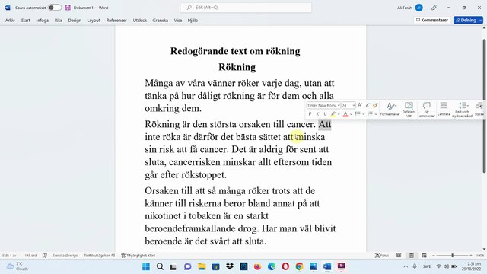The height and width of the screenshot is (274, 487).
Task: Toggle the Spara automatiskt switch
Action: [54, 8]
